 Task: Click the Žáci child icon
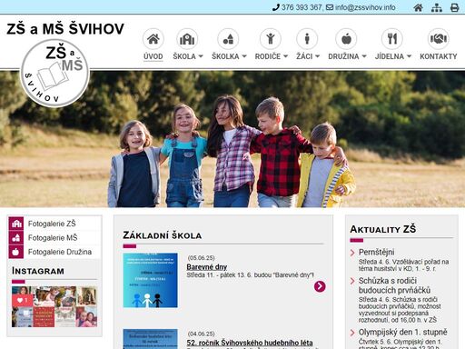pos(307,39)
